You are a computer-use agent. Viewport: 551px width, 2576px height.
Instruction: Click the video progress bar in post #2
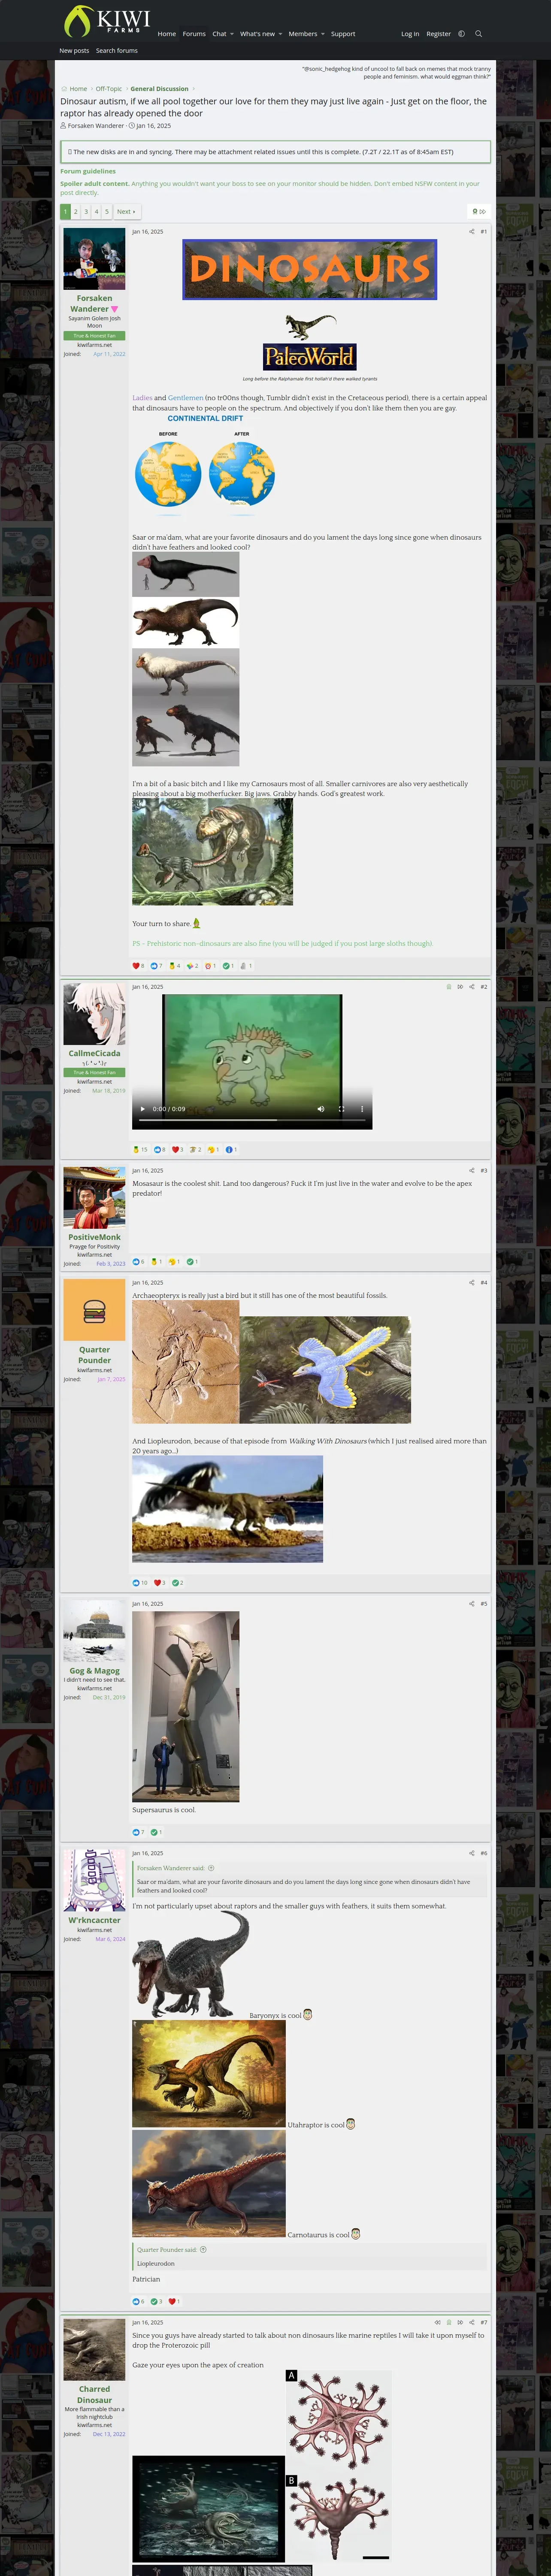[252, 1120]
